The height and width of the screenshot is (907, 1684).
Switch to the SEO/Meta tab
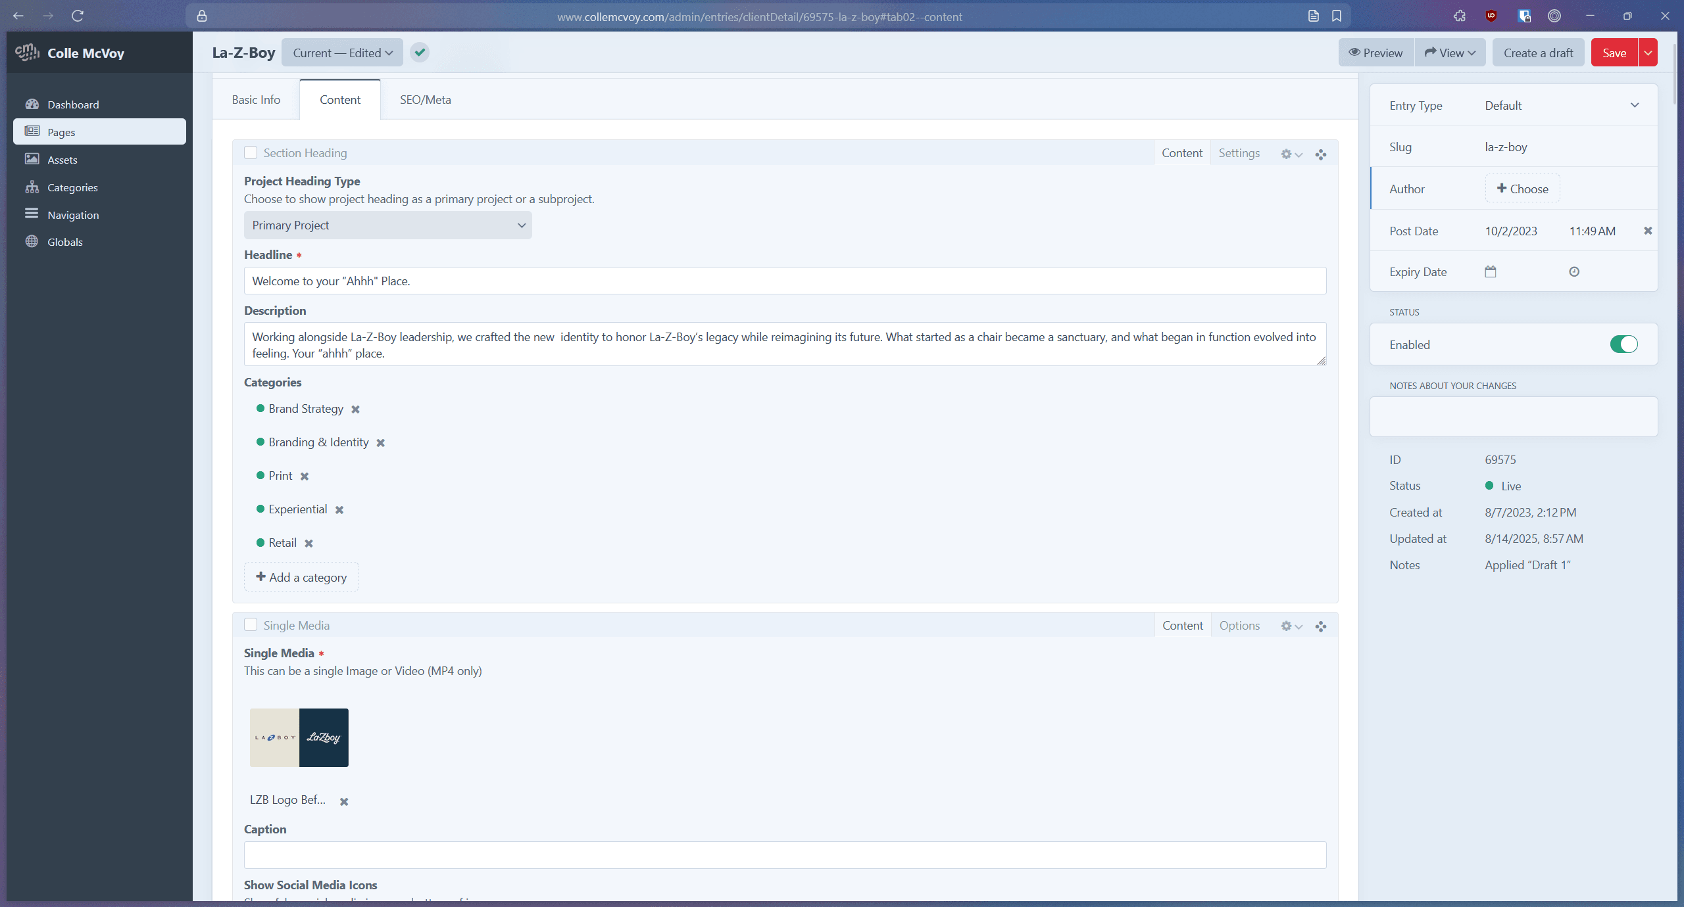click(x=425, y=100)
